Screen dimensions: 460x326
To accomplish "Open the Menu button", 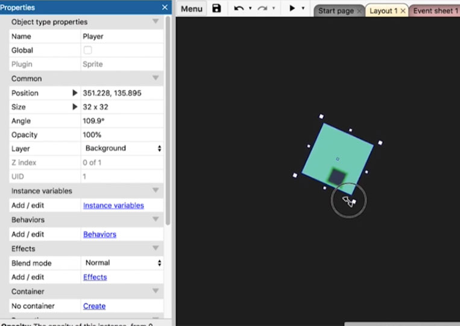I will coord(192,9).
